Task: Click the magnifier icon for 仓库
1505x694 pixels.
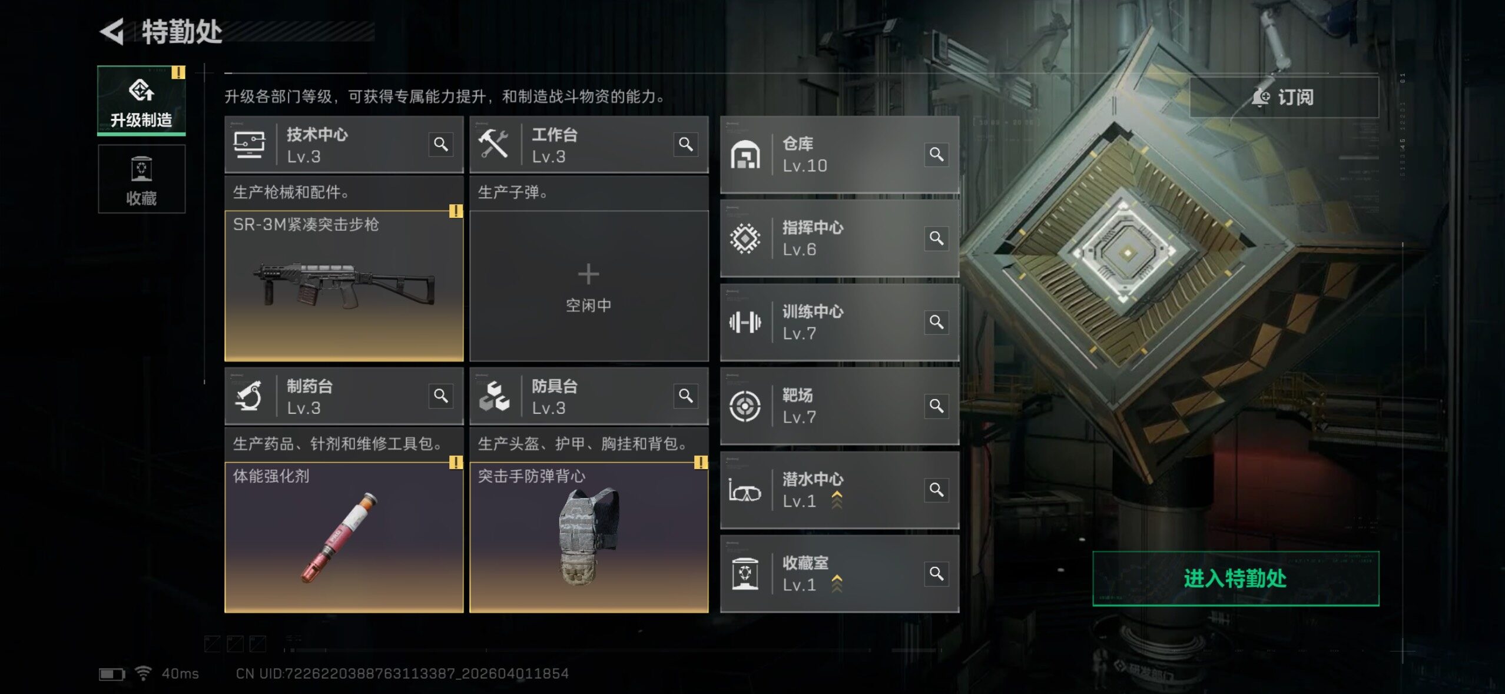Action: [936, 154]
